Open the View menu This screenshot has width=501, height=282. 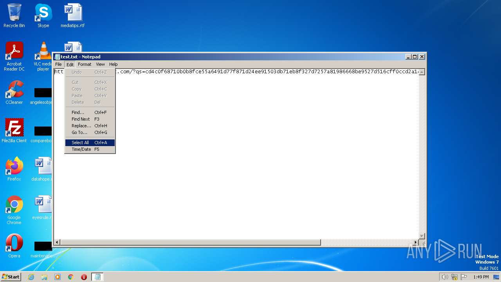[x=100, y=64]
